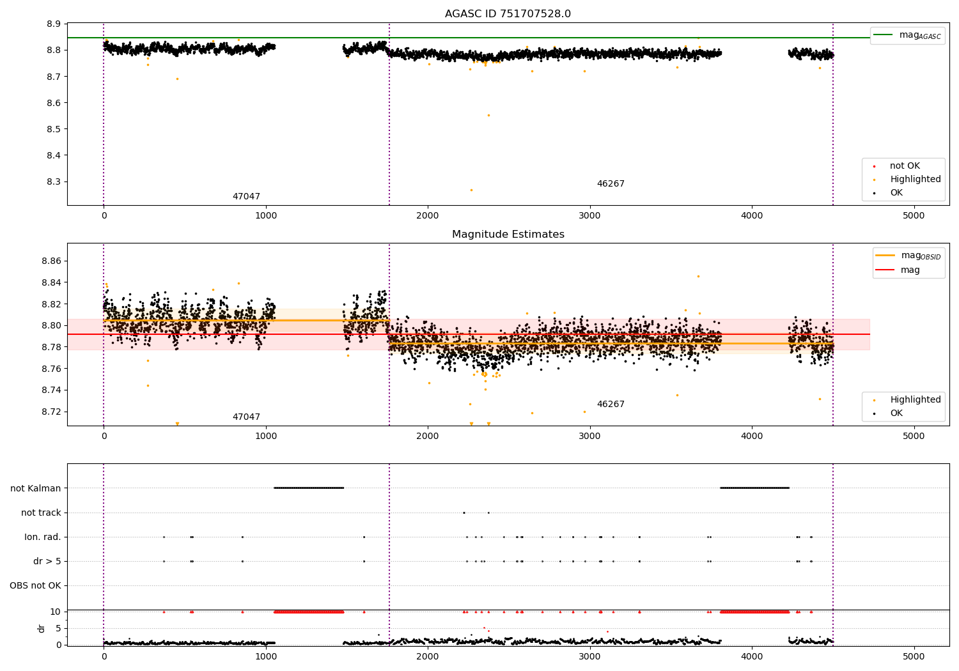This screenshot has height=671, width=959.
Task: Click the 8.76 y-axis tick label
Action: pyautogui.click(x=51, y=369)
